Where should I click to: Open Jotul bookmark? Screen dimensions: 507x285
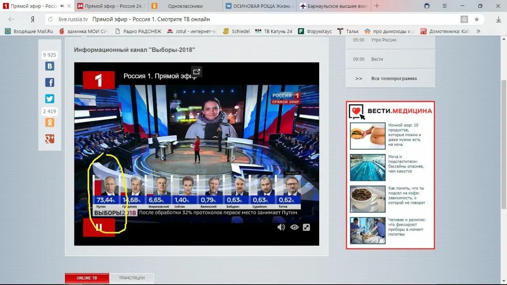tap(192, 31)
